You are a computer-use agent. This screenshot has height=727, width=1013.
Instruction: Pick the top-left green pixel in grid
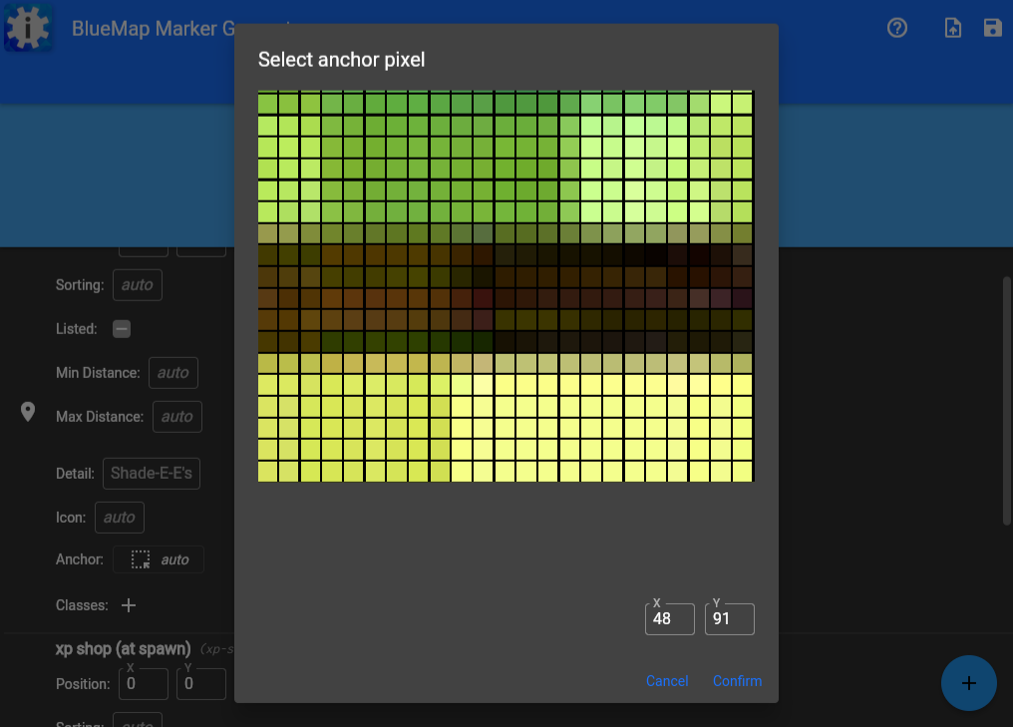pos(267,103)
